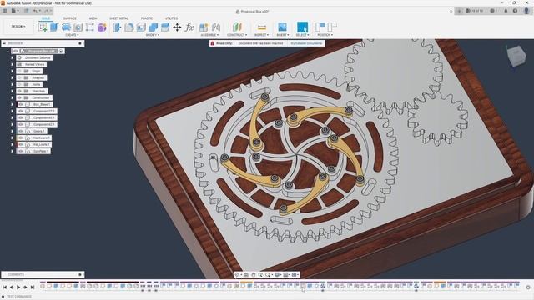Select the Shell tool
This screenshot has width=534, height=300.
tap(141, 27)
